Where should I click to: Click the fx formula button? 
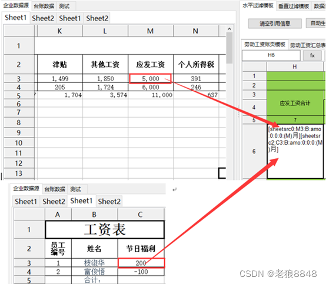tap(312, 55)
